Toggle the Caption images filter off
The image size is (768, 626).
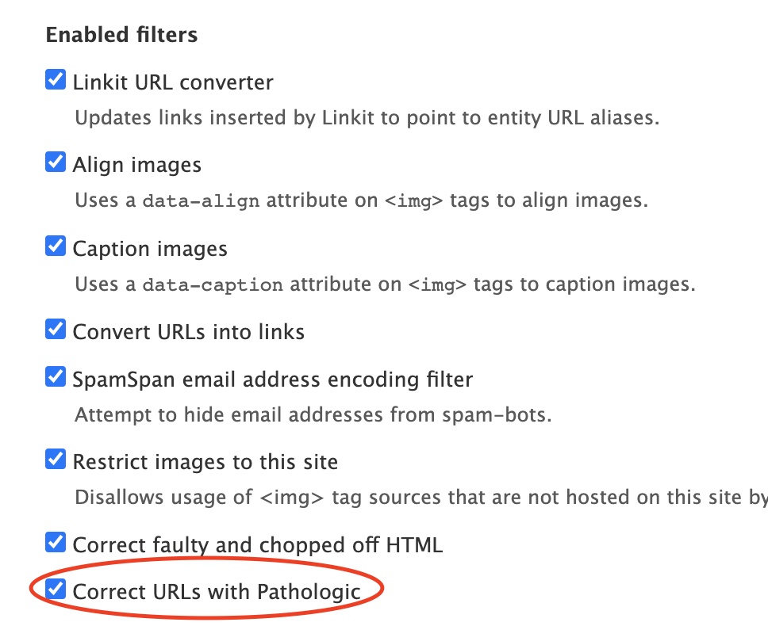point(55,246)
